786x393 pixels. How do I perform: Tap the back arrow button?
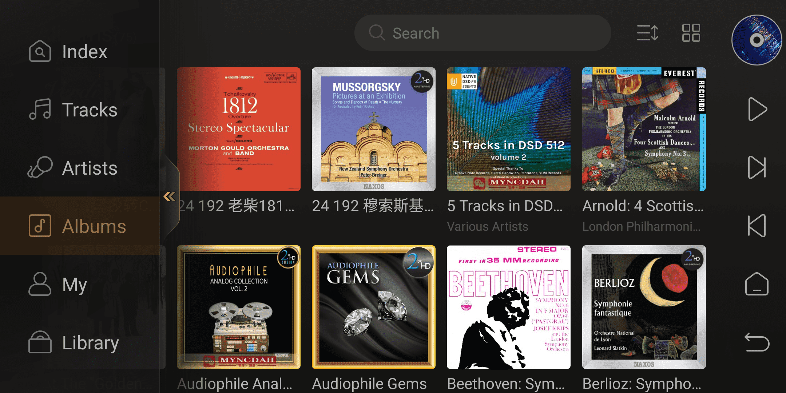[x=757, y=342]
